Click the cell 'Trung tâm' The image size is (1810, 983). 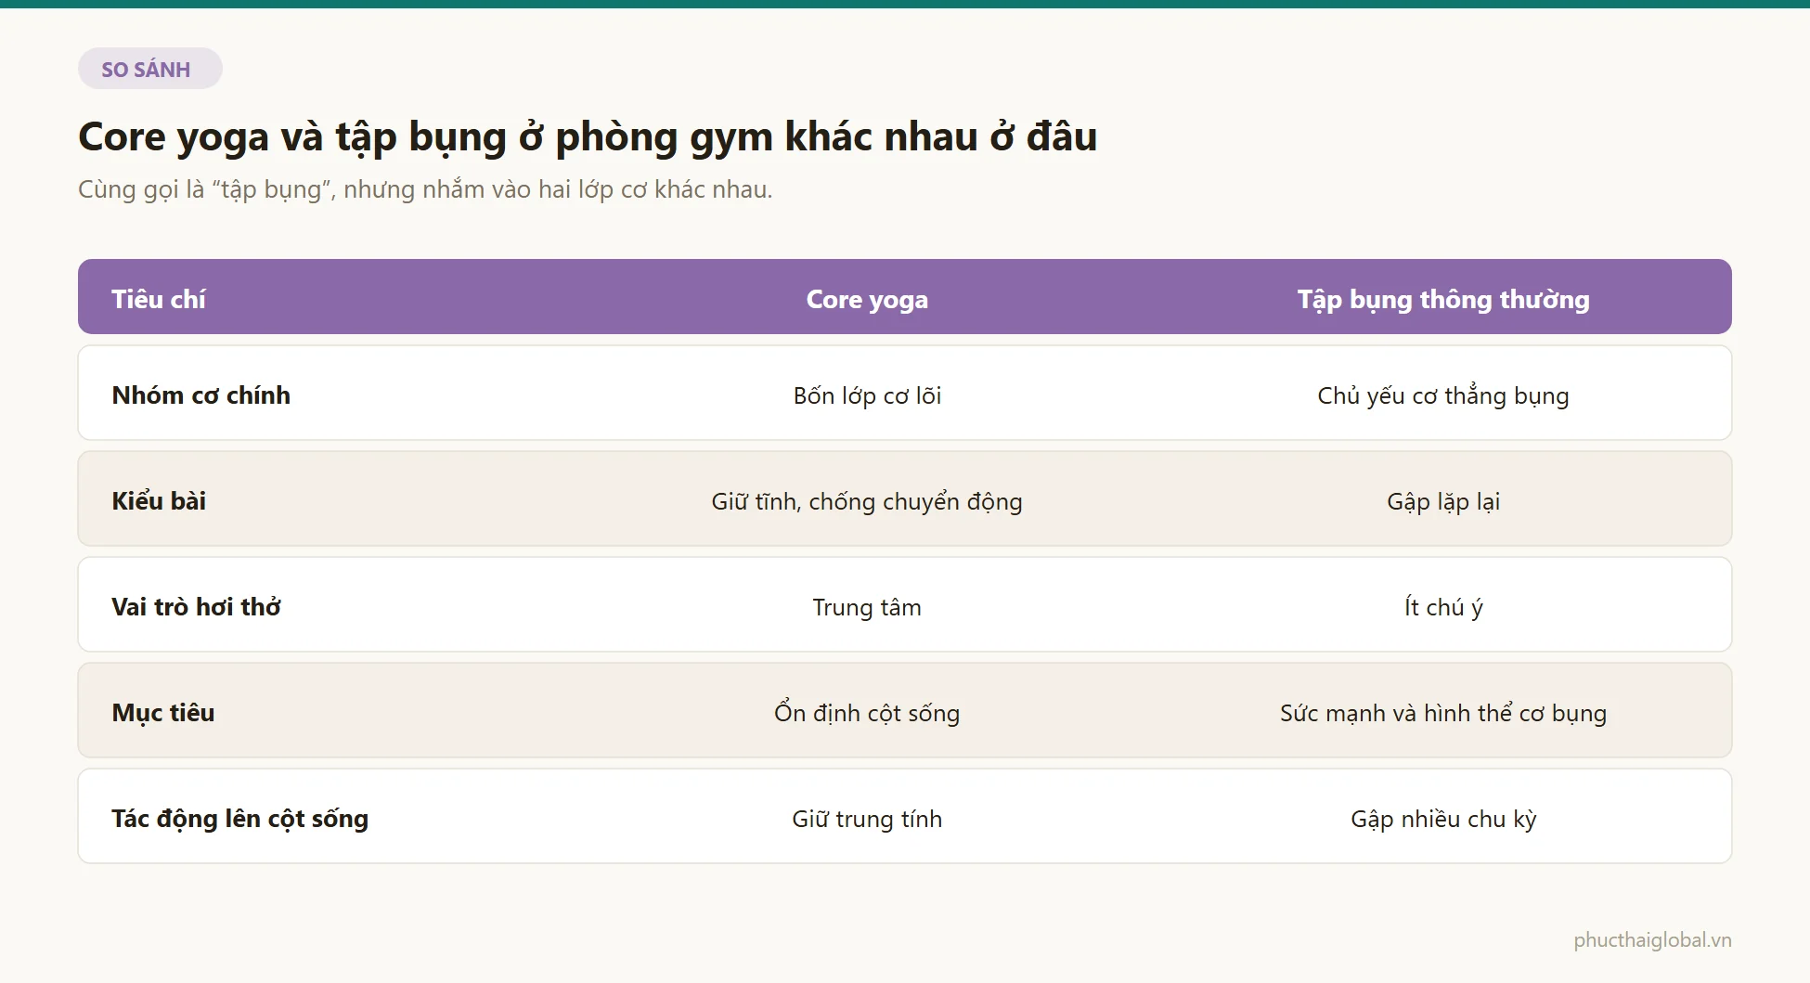pos(867,607)
